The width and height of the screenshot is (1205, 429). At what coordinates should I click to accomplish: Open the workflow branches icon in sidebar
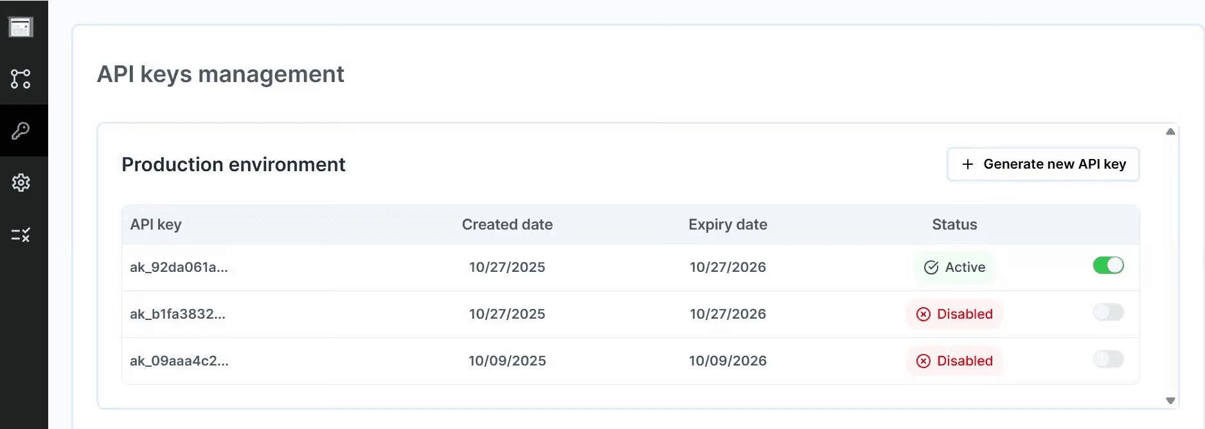click(x=21, y=79)
